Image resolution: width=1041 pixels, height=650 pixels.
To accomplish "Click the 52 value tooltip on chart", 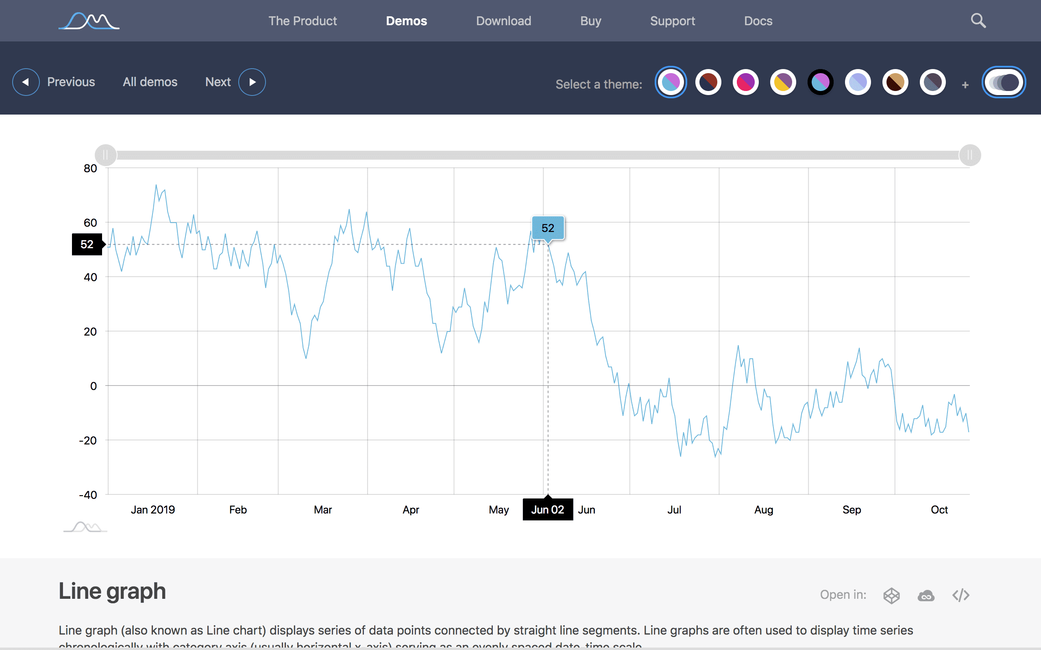I will point(548,228).
